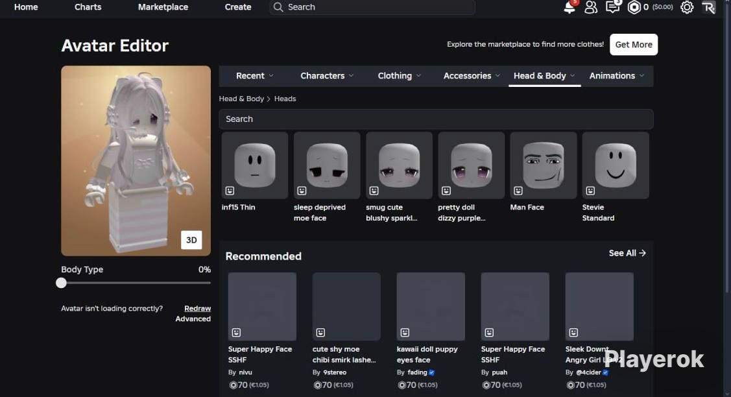Expand the Head & Body dropdown

[x=544, y=76]
